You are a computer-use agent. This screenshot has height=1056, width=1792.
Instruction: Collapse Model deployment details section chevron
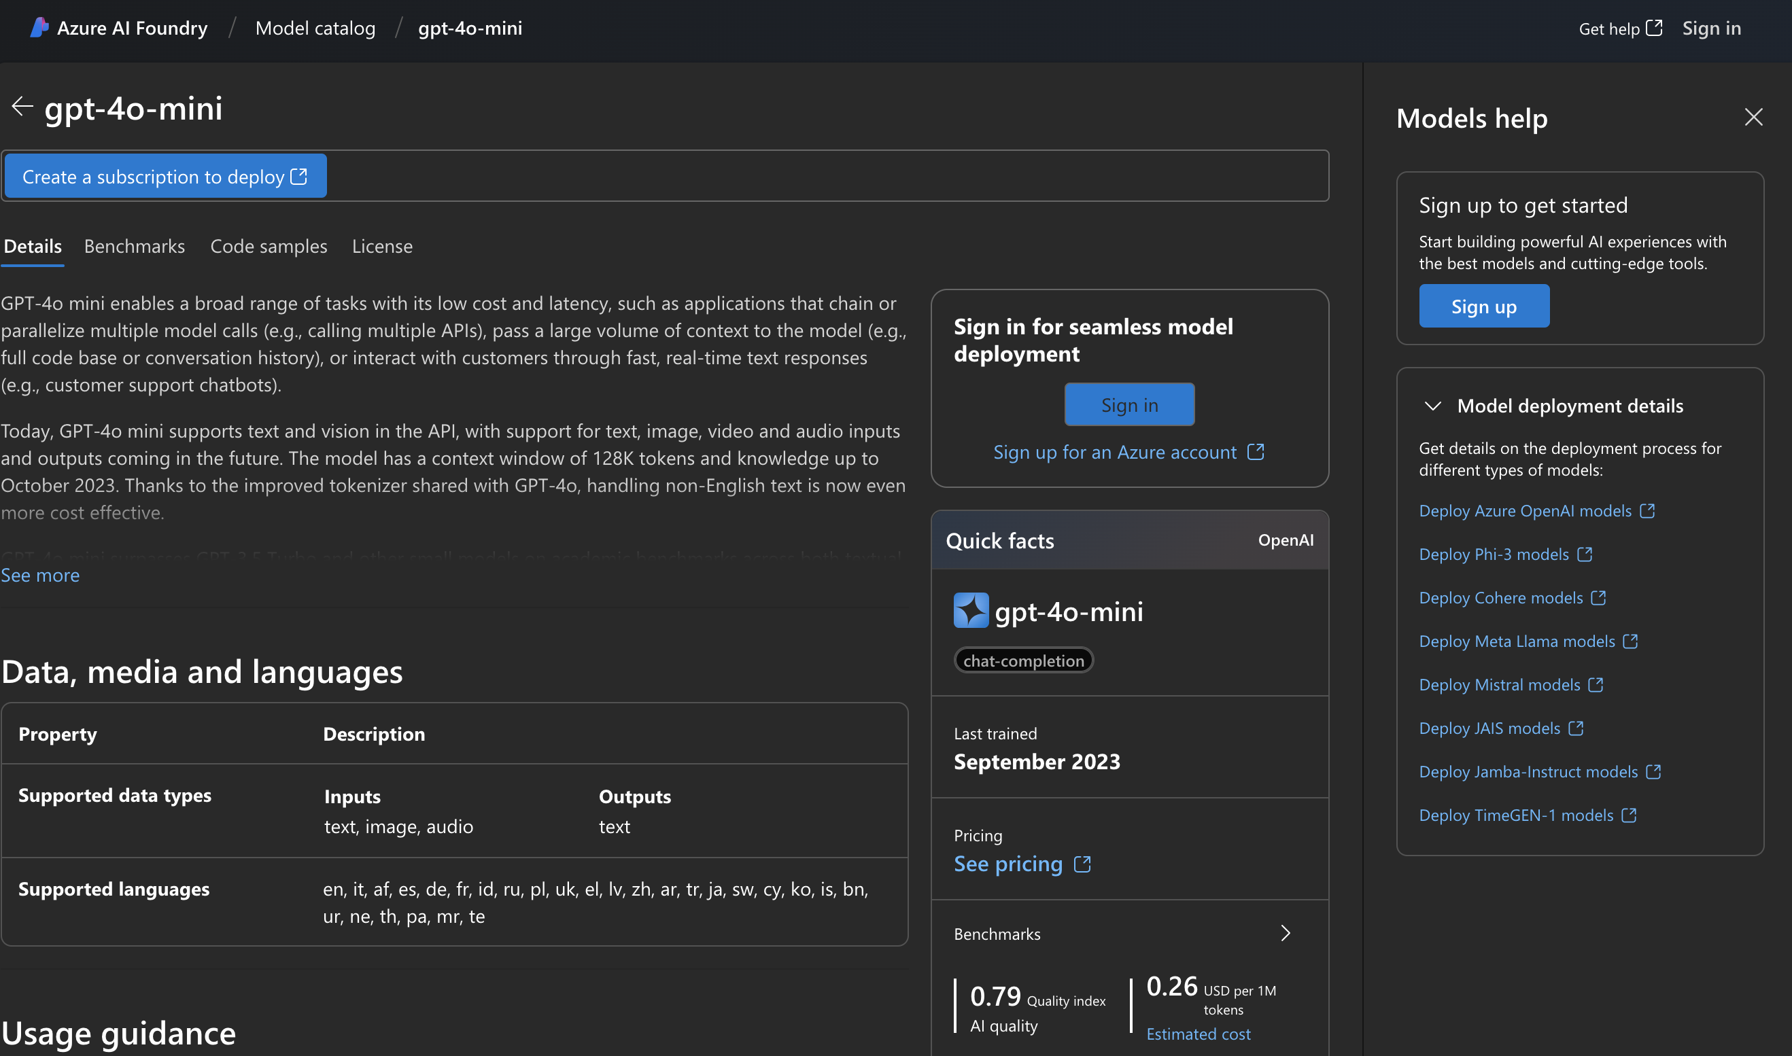1432,406
